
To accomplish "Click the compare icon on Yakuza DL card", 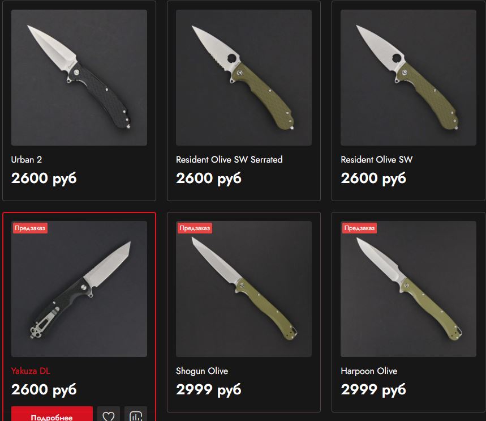I will pyautogui.click(x=136, y=414).
